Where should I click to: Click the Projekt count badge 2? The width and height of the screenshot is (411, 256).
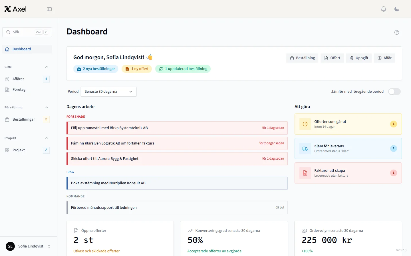pos(46,150)
